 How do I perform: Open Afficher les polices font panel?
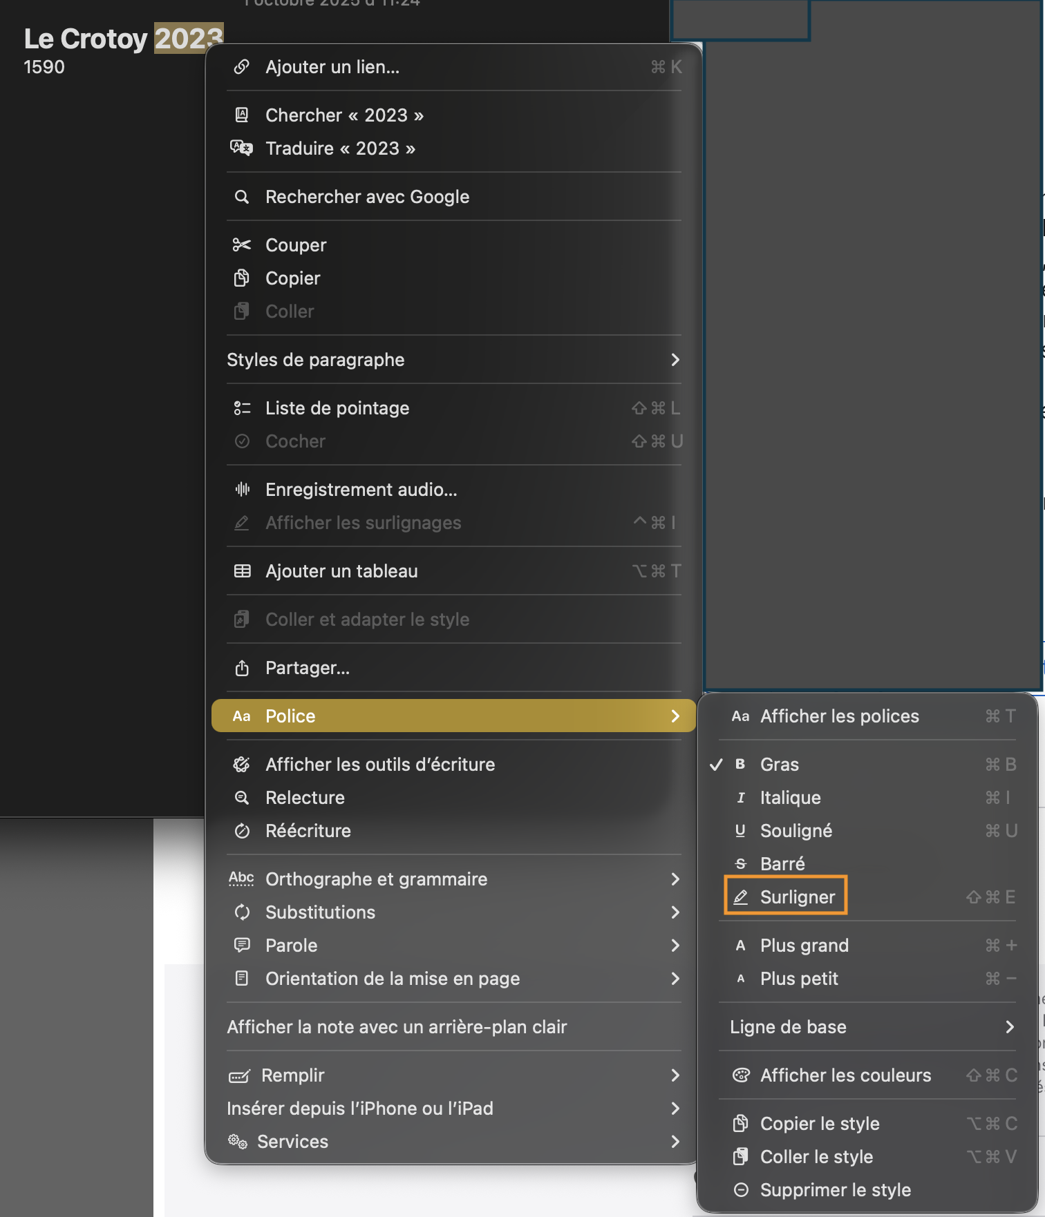pos(839,716)
